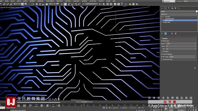Open the Group menu
The image size is (198, 111).
coord(13,1)
